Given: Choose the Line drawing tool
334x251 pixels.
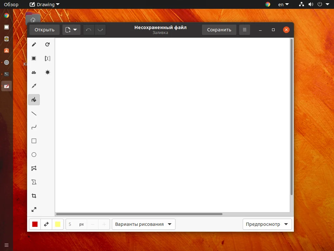Looking at the screenshot, I should [34, 113].
